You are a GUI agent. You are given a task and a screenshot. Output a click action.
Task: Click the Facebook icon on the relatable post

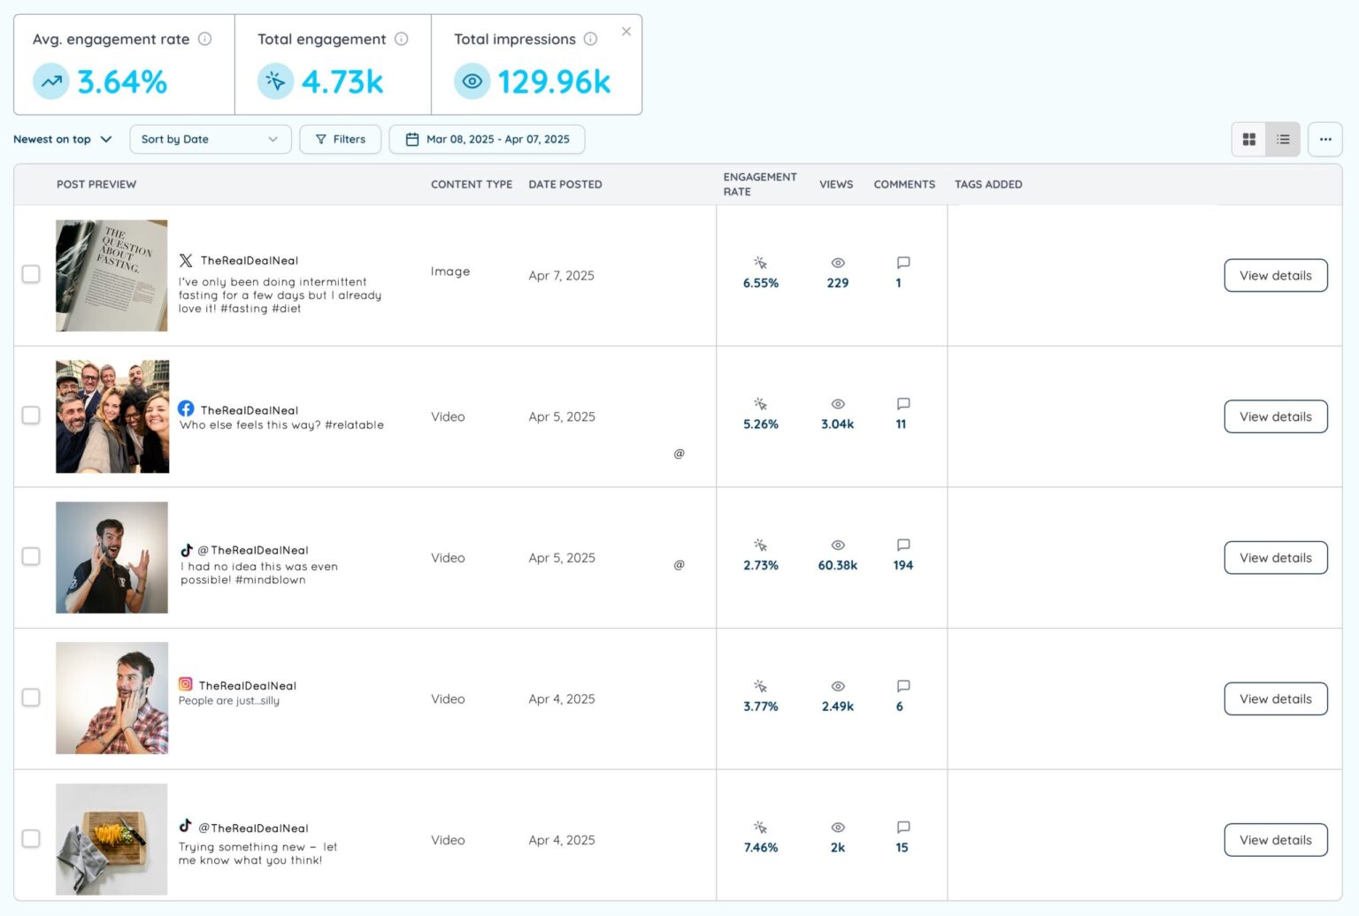click(186, 408)
